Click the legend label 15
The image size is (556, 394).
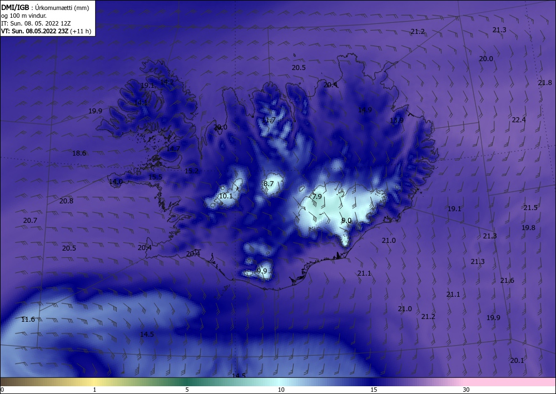click(374, 390)
